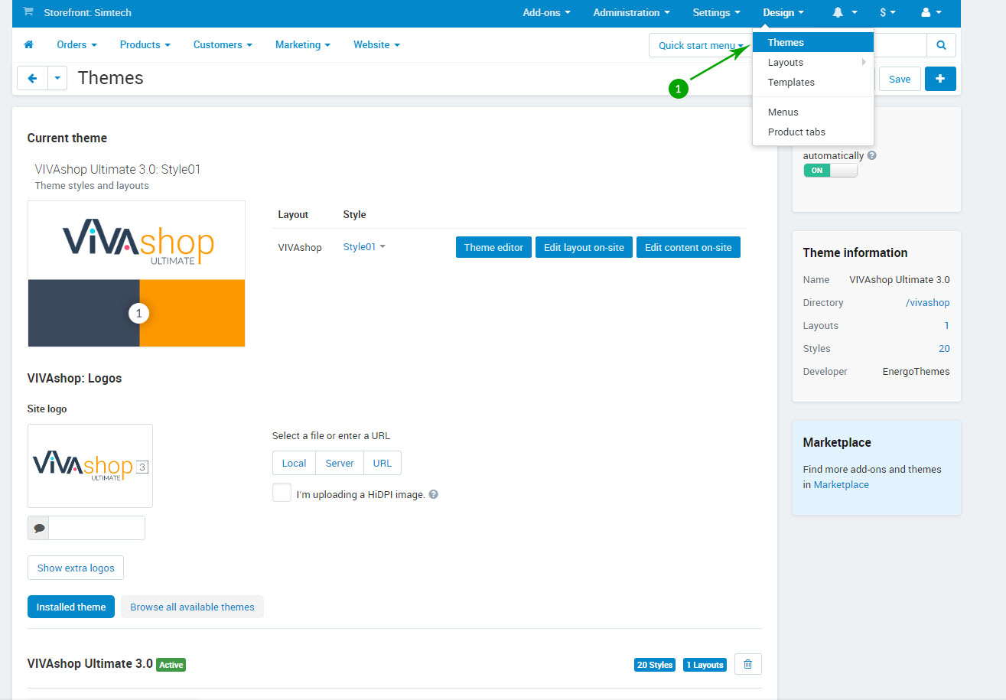The width and height of the screenshot is (1006, 700).
Task: Click the help icon next to HiDPI image
Action: click(x=434, y=495)
